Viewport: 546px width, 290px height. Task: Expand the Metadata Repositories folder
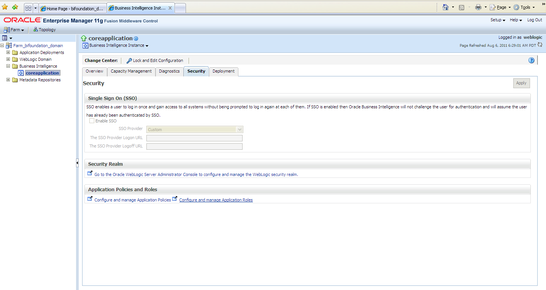click(x=8, y=80)
